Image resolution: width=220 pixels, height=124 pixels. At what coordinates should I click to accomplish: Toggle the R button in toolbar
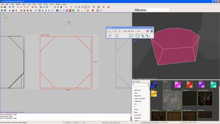(x=98, y=10)
